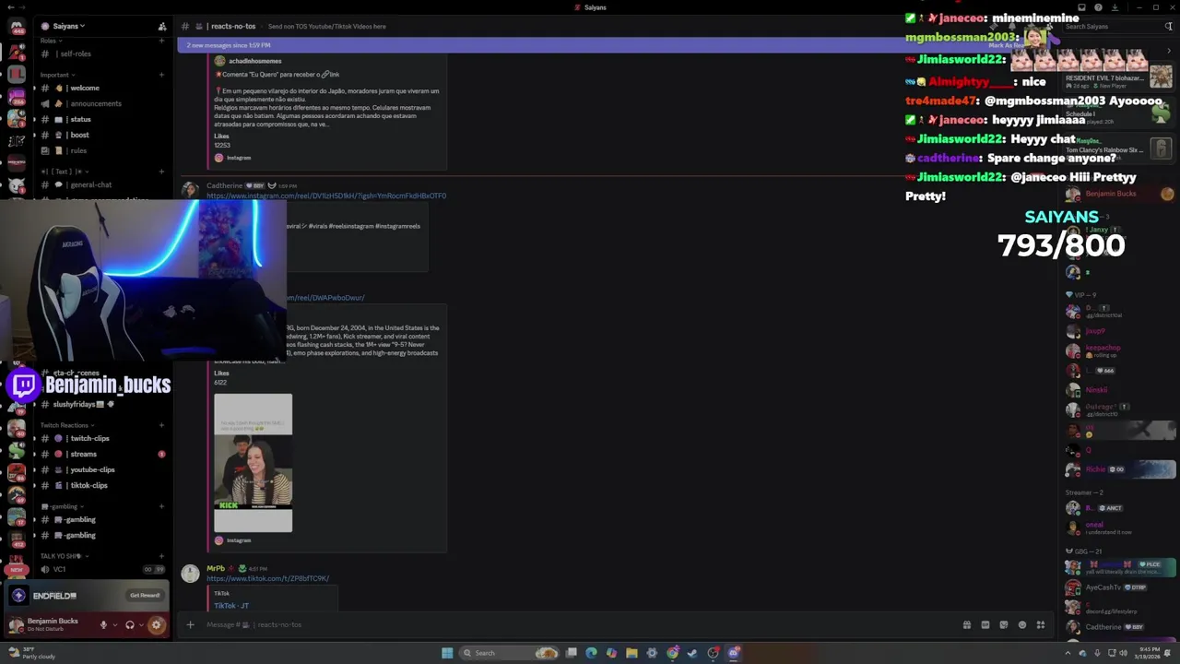Open the Instagram DWAPwboDwur reel link
Image resolution: width=1180 pixels, height=664 pixels.
click(324, 298)
